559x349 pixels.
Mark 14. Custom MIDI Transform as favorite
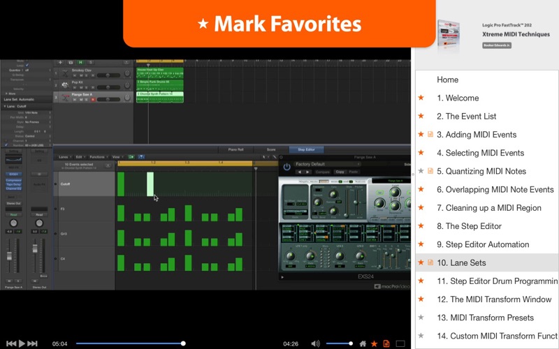click(x=421, y=336)
